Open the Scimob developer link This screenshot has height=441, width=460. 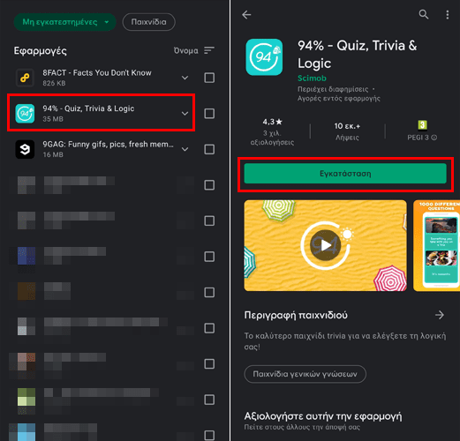pos(312,78)
